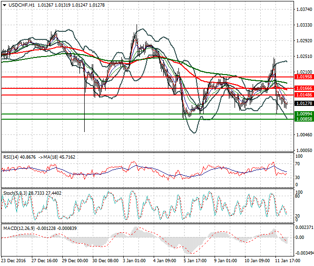Click the 1.00460 price scale value
The image size is (314, 266).
coord(304,135)
